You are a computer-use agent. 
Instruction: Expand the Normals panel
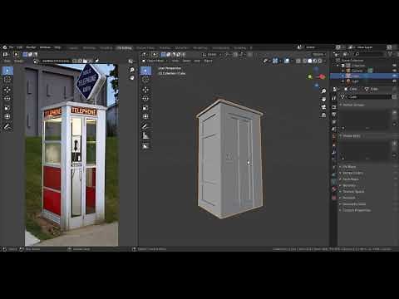click(x=349, y=185)
